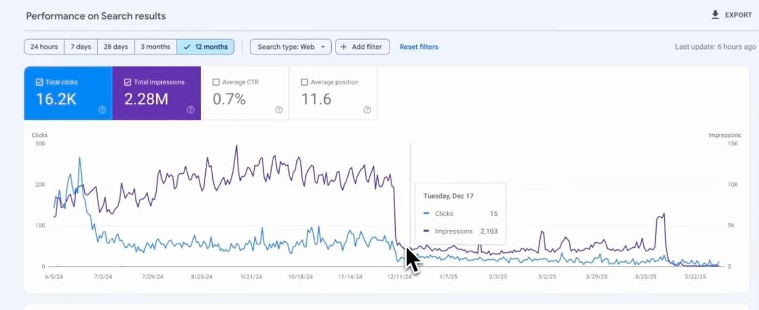Click the Export download icon

pyautogui.click(x=715, y=15)
